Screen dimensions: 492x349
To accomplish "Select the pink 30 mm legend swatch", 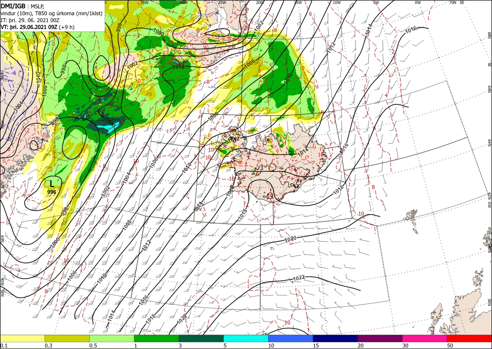I will [x=425, y=338].
